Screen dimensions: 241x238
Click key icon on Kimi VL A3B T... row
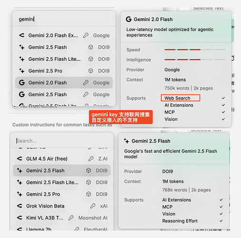71,218
